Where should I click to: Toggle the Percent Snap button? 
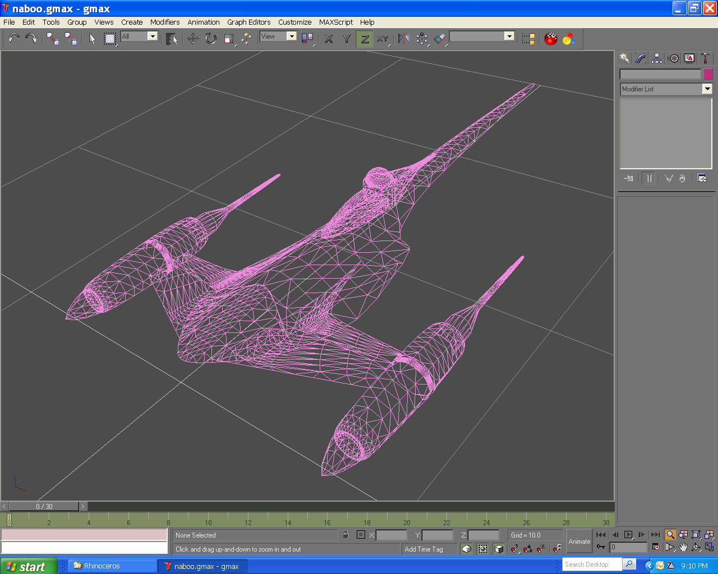(541, 549)
